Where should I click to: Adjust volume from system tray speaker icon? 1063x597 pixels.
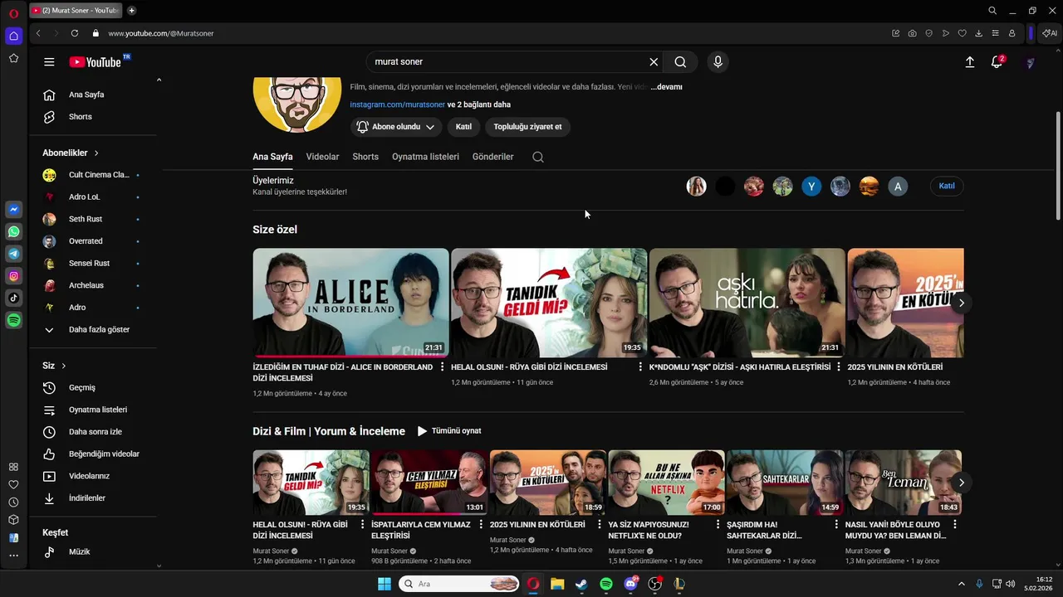tap(1010, 584)
